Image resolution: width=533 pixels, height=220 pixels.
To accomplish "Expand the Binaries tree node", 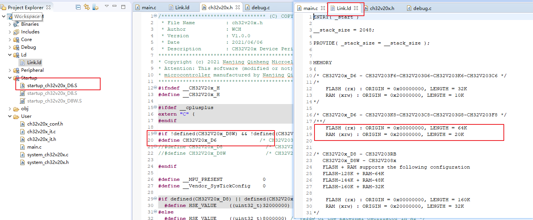I will (10, 24).
